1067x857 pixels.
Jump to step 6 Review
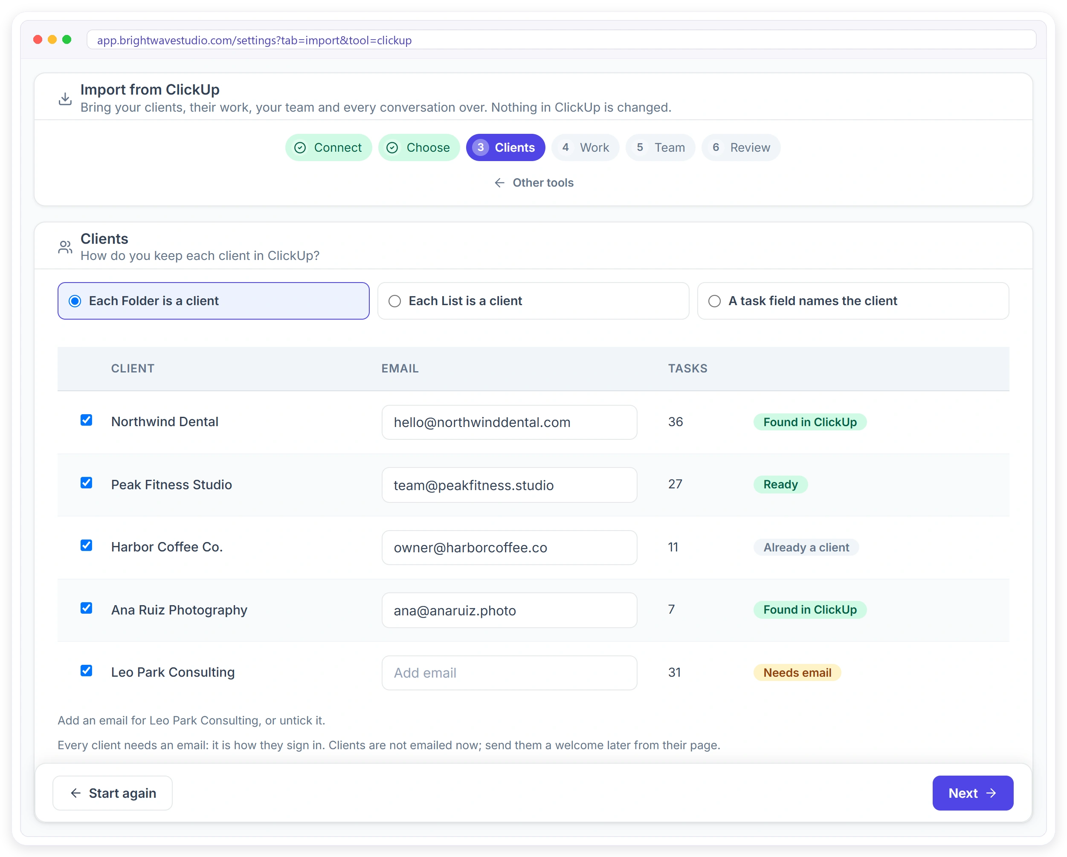(740, 147)
